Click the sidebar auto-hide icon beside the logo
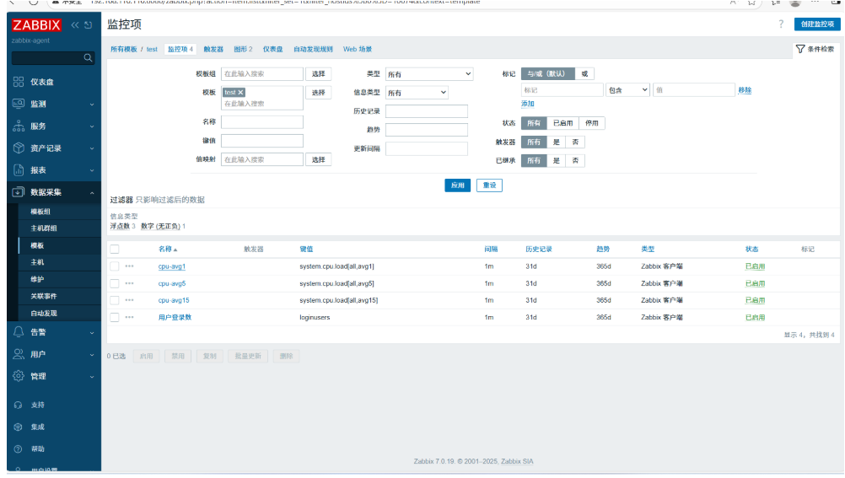This screenshot has width=845, height=478. click(89, 24)
